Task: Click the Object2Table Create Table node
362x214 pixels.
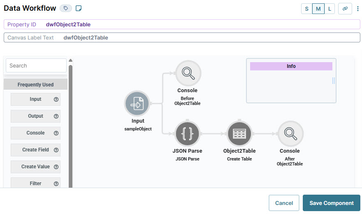Action: click(239, 134)
